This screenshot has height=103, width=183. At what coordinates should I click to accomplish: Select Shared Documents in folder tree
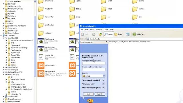tap(15, 99)
